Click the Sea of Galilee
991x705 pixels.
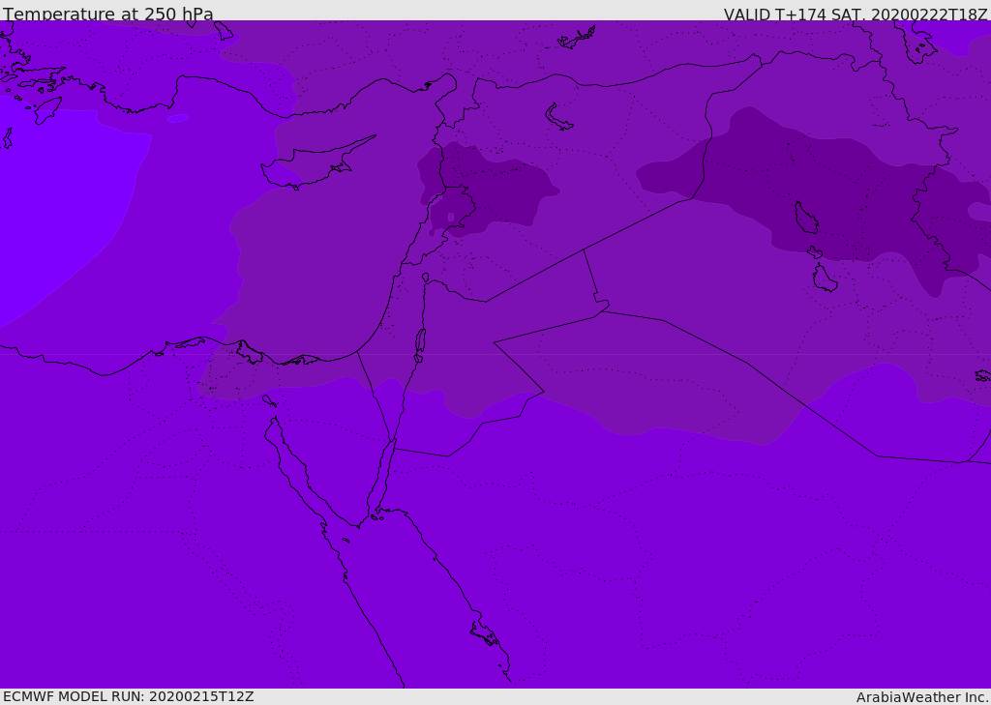point(425,278)
